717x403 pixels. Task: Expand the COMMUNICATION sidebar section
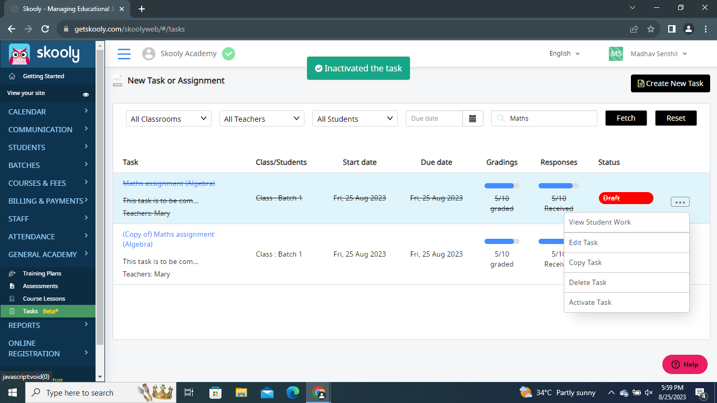click(x=48, y=130)
